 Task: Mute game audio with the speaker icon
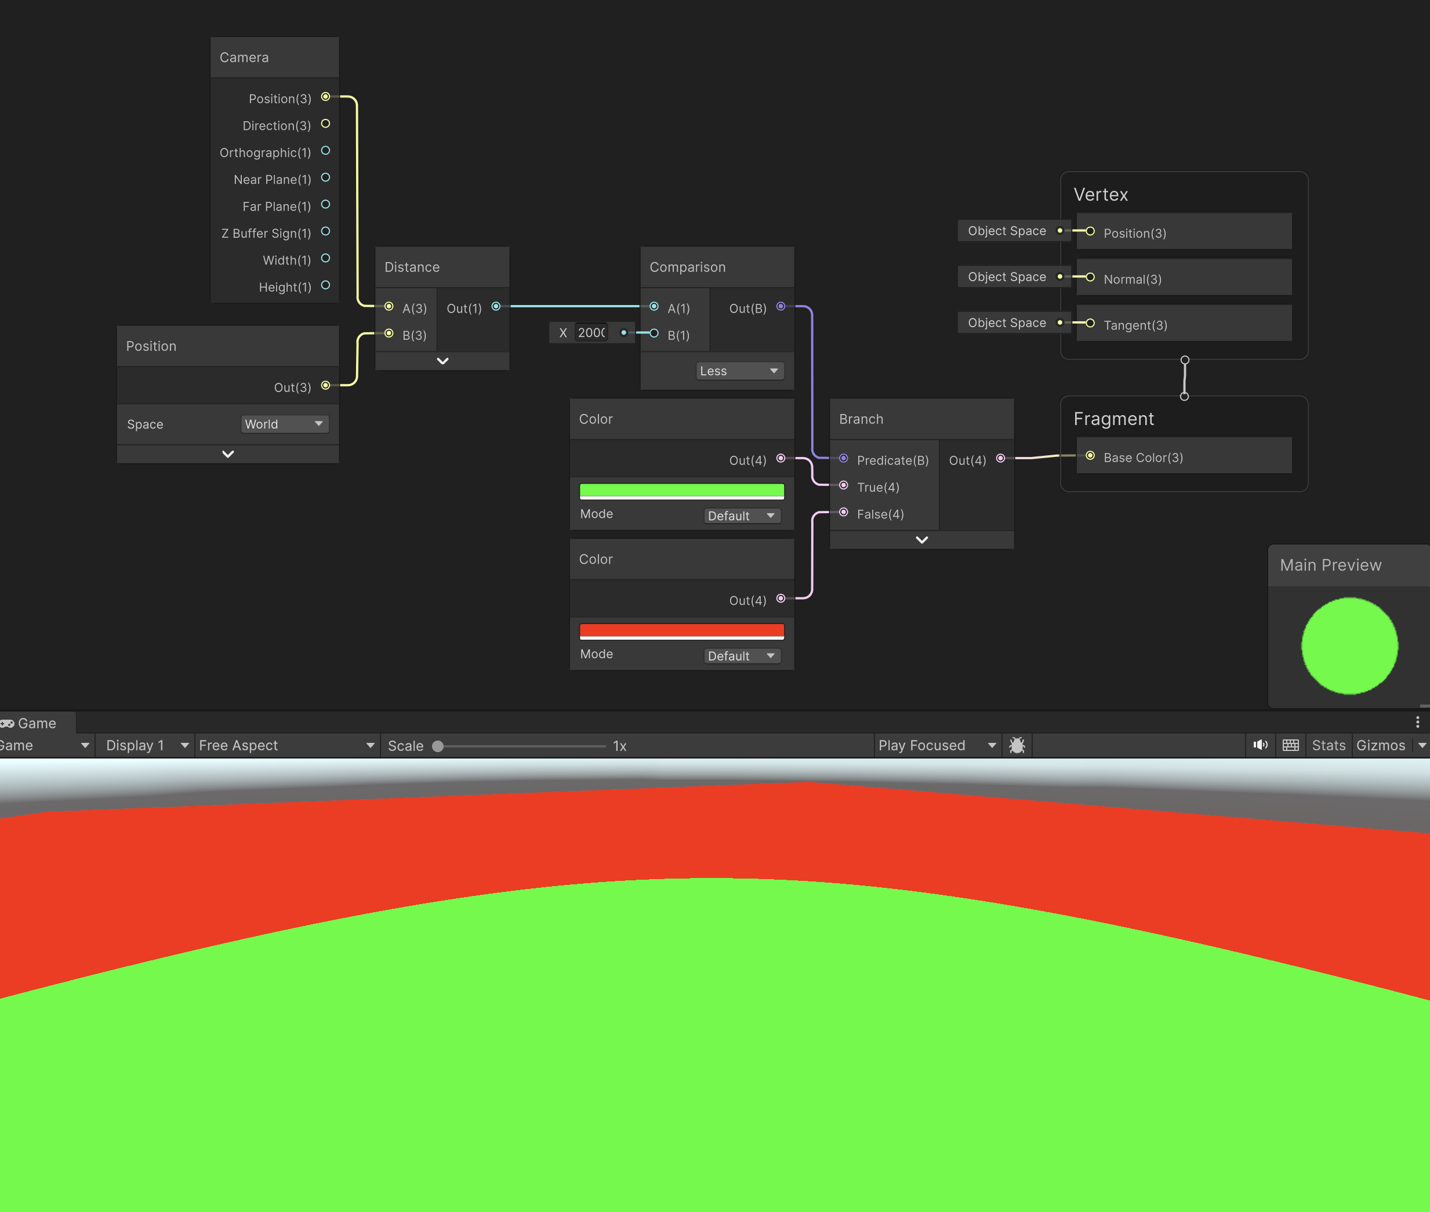click(1260, 746)
